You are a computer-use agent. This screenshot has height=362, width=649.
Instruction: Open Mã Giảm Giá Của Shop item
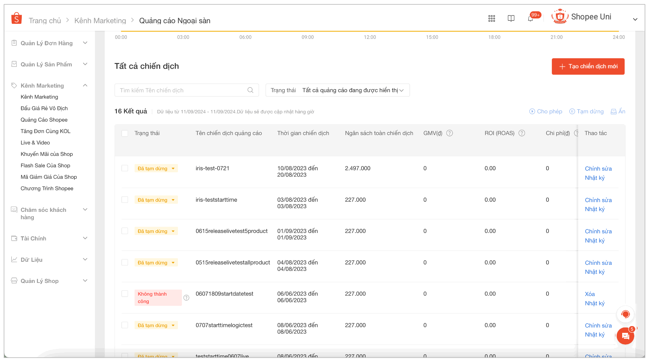point(49,177)
